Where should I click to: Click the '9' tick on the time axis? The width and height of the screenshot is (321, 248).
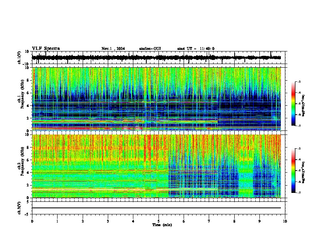[x=259, y=221]
